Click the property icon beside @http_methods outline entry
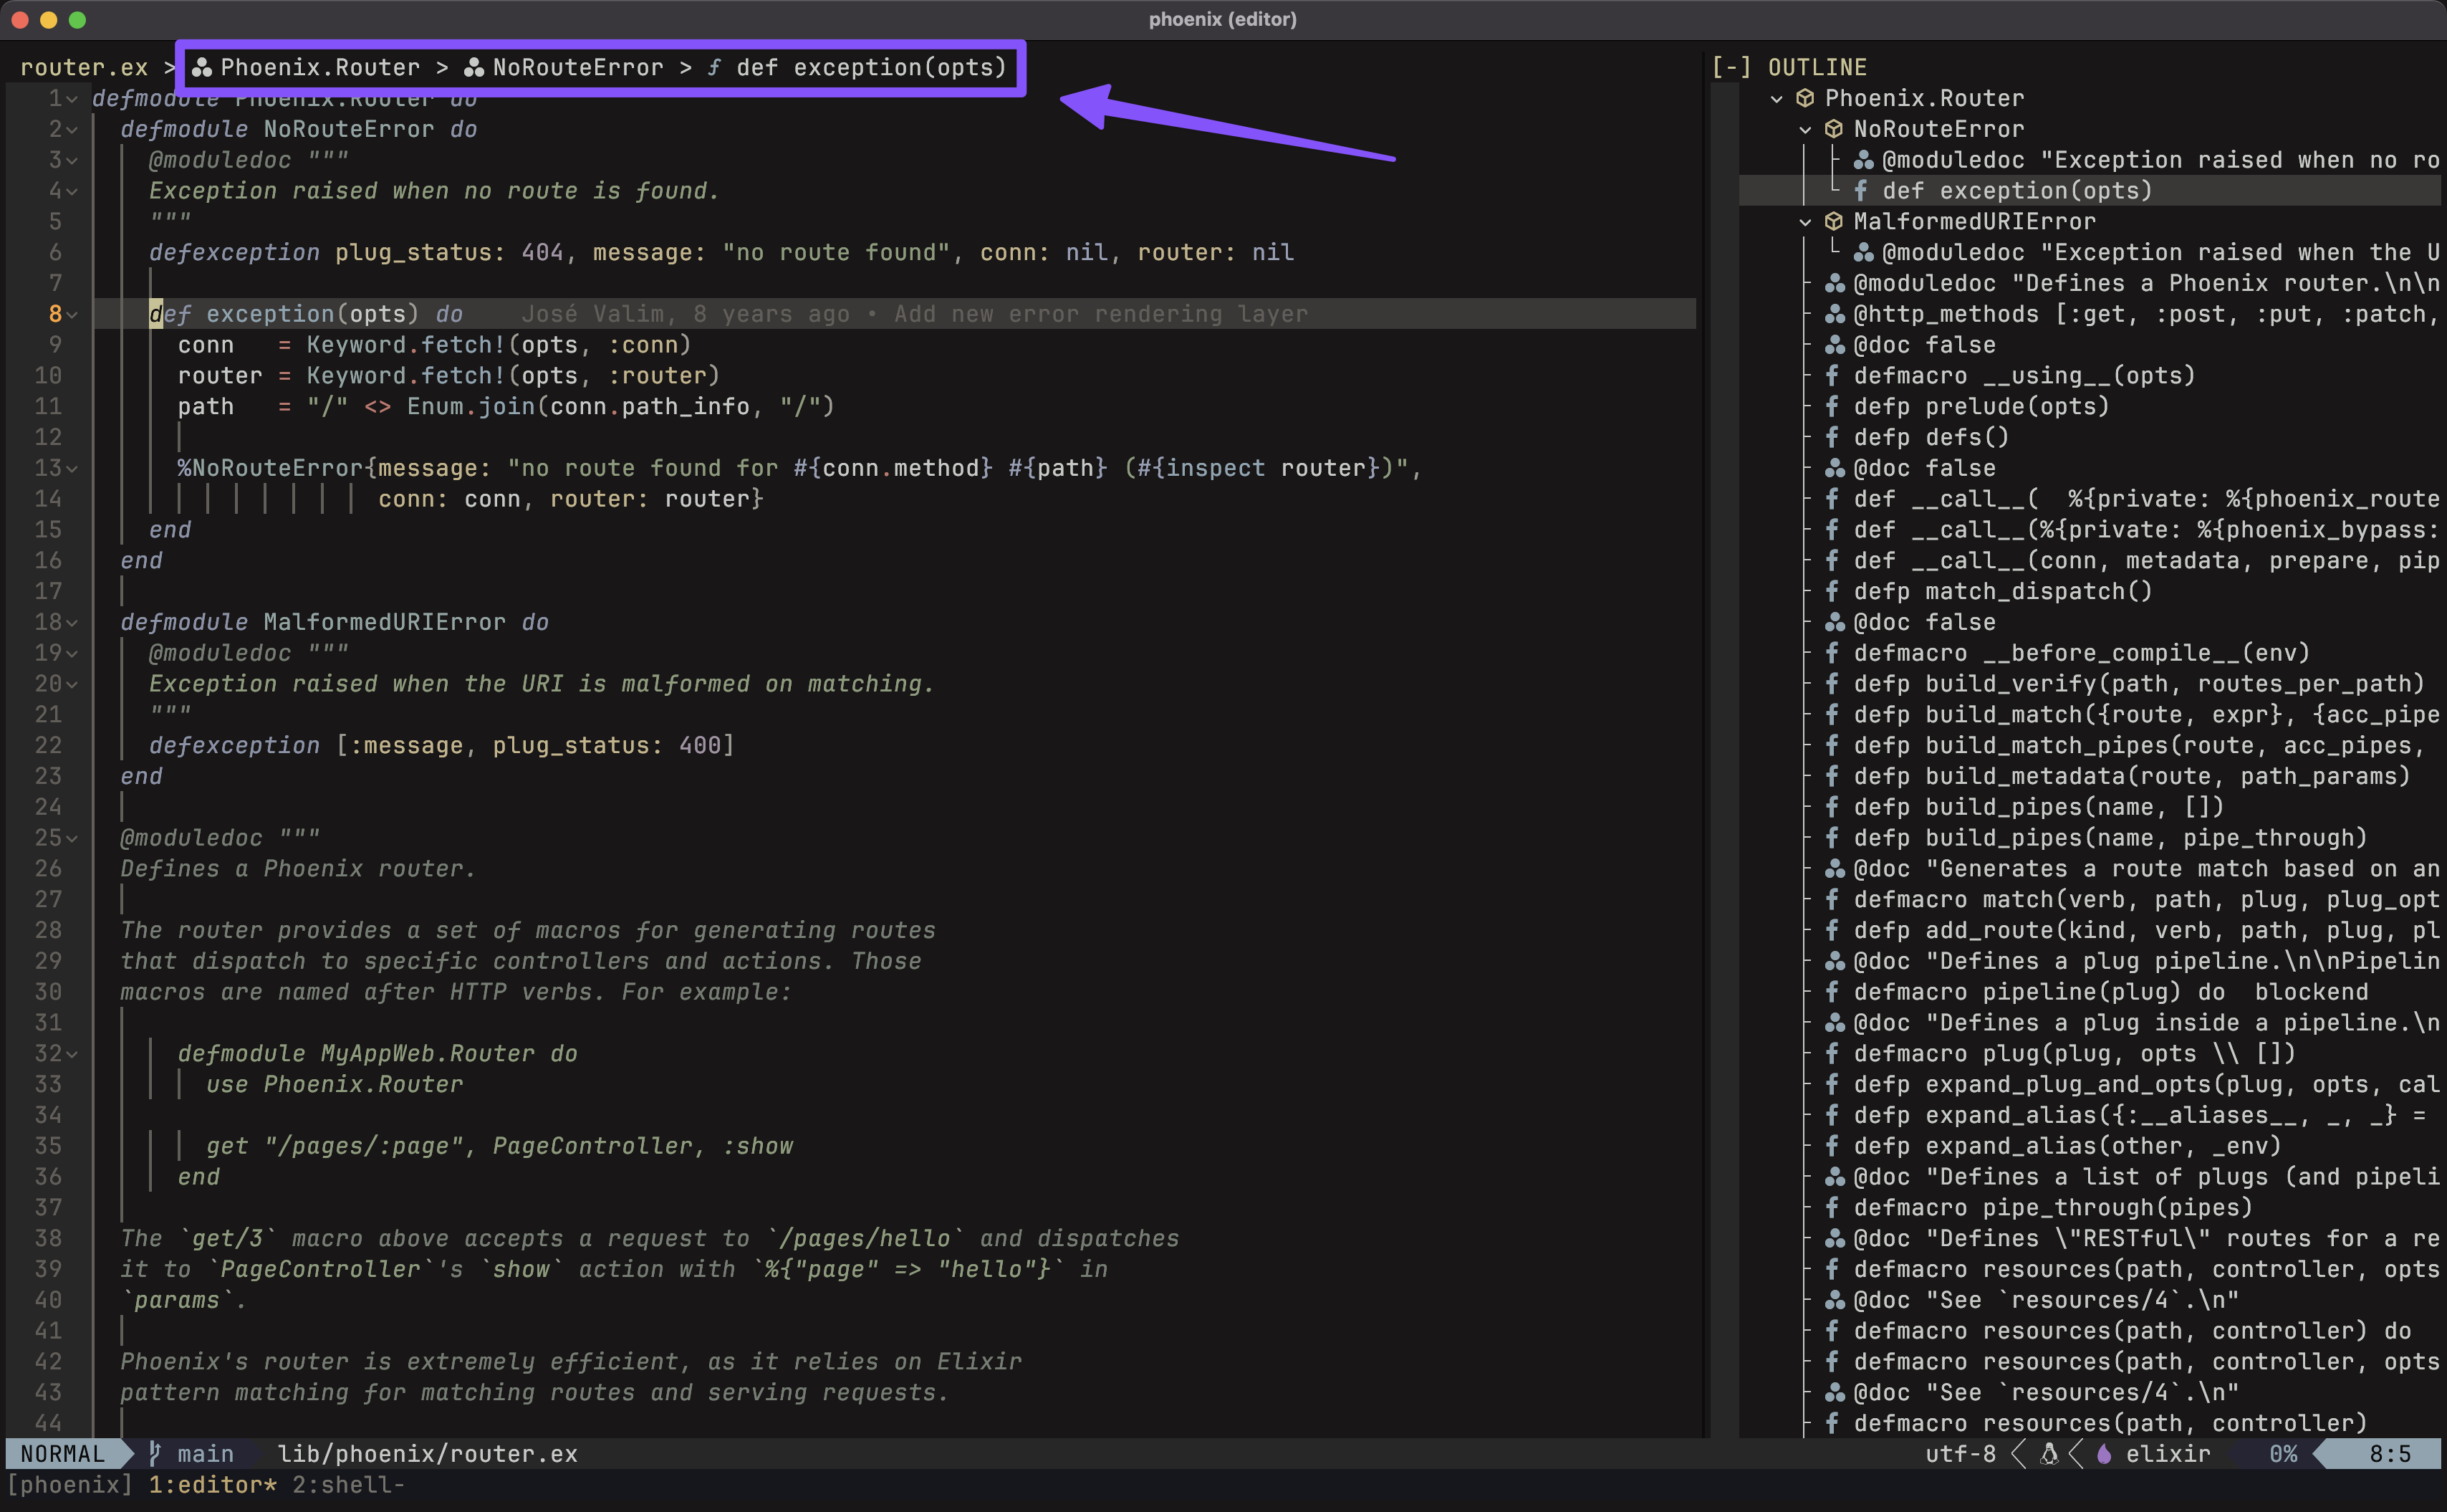2447x1512 pixels. [1835, 315]
